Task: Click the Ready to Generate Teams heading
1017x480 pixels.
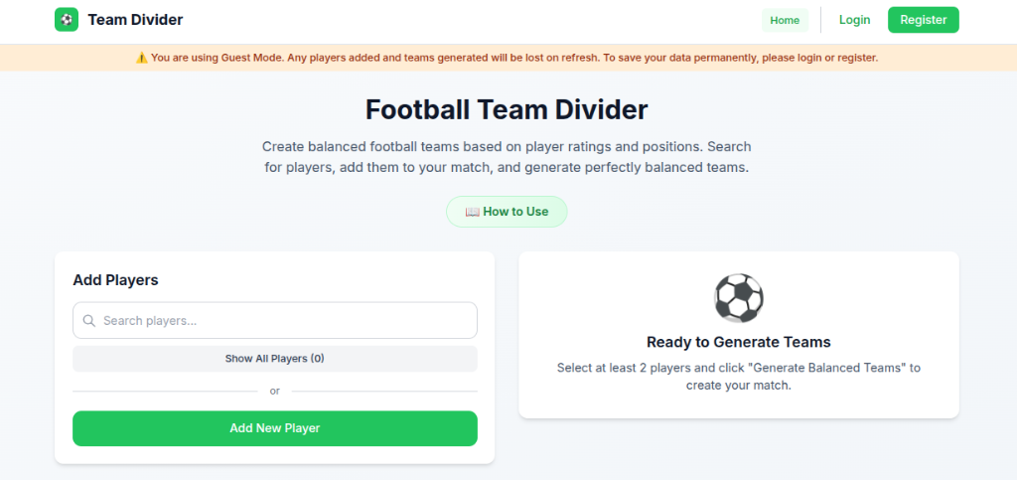Action: 738,342
